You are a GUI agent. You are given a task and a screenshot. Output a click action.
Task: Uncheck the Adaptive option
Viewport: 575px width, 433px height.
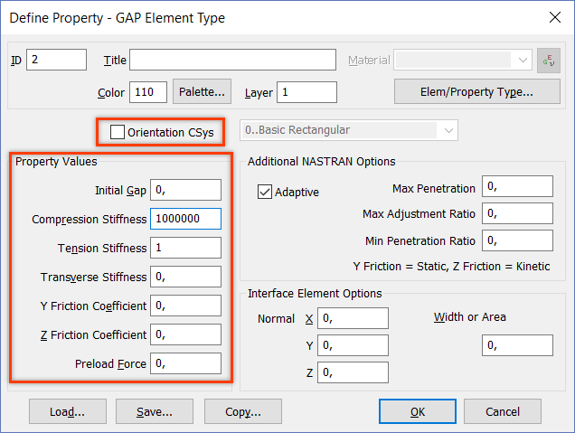pos(264,192)
